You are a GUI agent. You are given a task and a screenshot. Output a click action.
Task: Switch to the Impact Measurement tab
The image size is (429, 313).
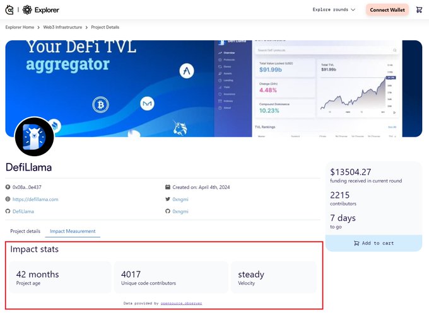point(73,231)
